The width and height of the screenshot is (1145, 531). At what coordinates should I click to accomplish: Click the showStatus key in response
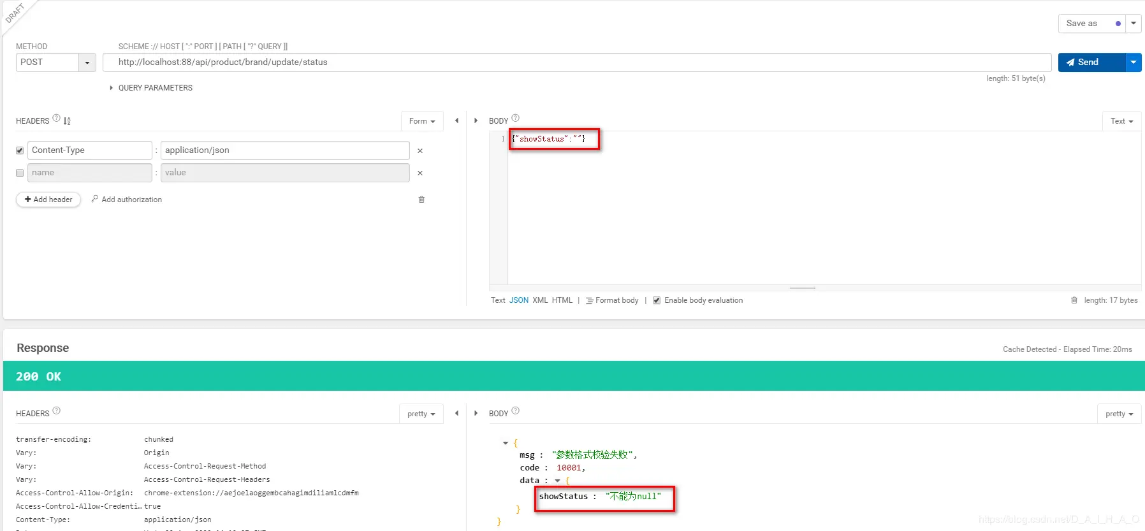click(564, 497)
